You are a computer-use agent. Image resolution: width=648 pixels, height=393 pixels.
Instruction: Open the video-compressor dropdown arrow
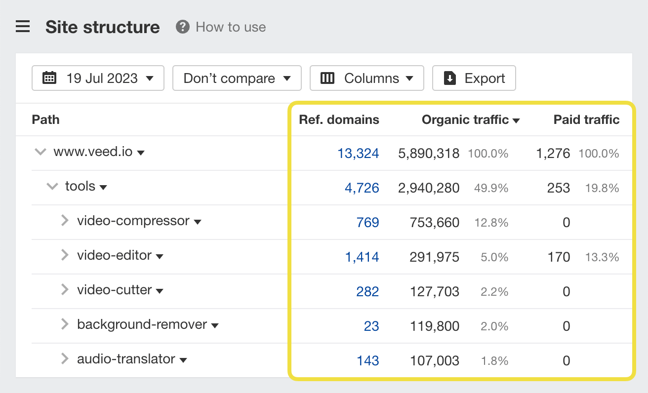(198, 222)
